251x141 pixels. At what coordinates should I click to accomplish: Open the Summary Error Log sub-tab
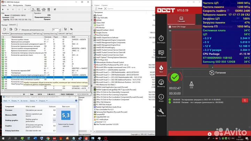point(50,34)
